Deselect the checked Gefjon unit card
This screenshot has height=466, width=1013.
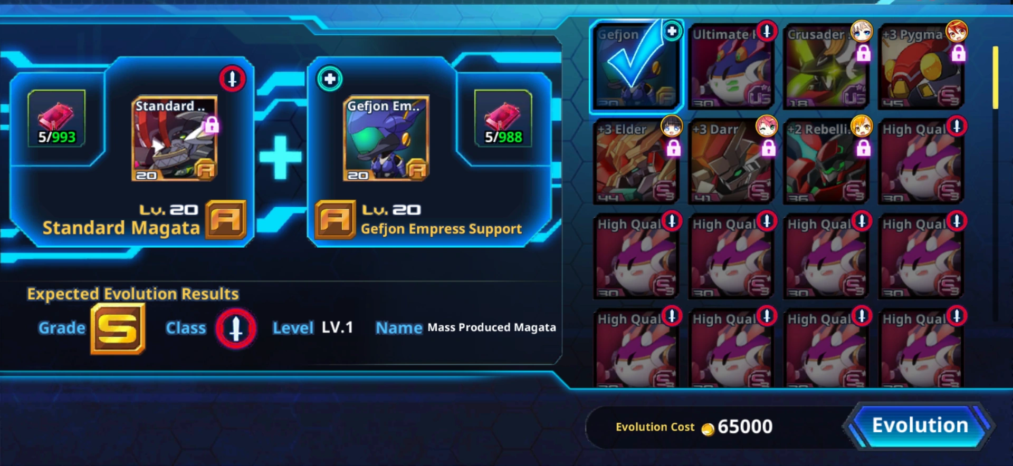click(636, 66)
